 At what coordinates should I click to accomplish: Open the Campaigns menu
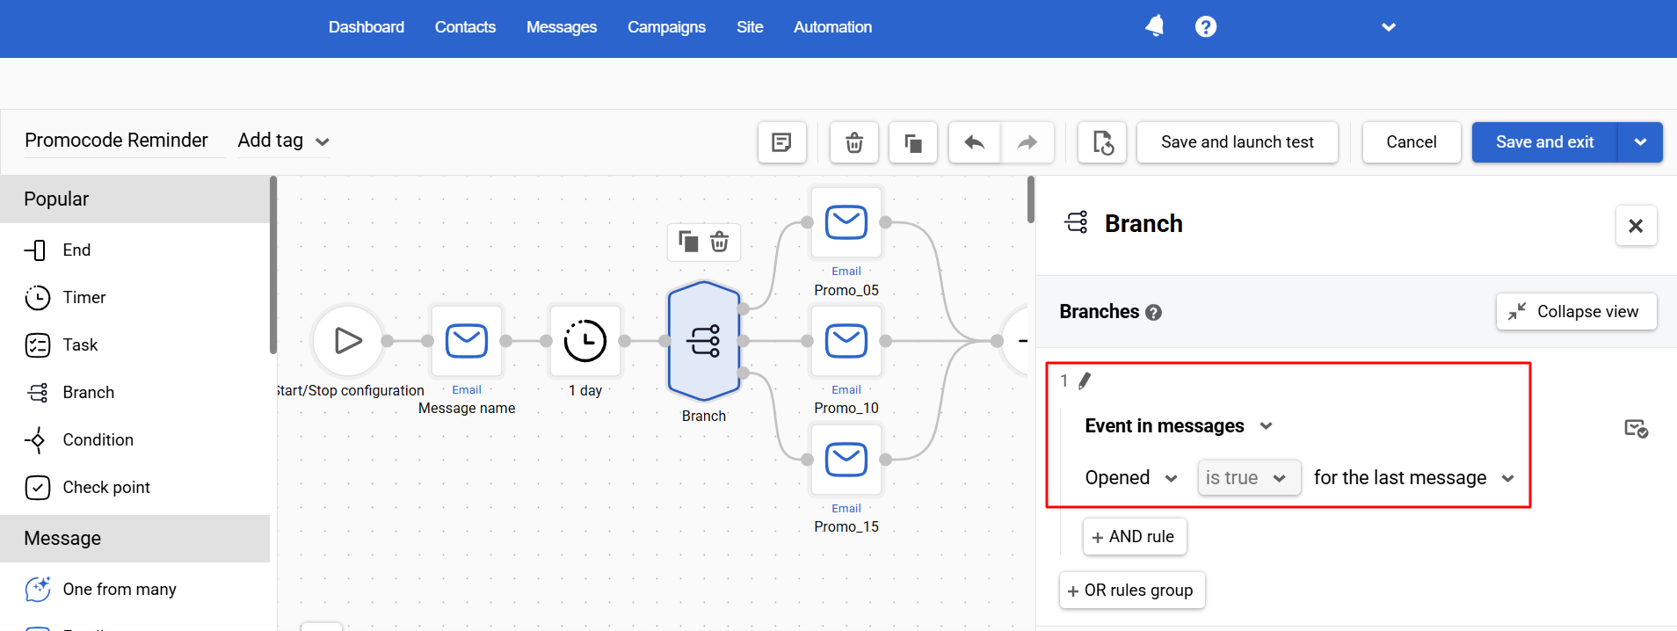pos(666,27)
